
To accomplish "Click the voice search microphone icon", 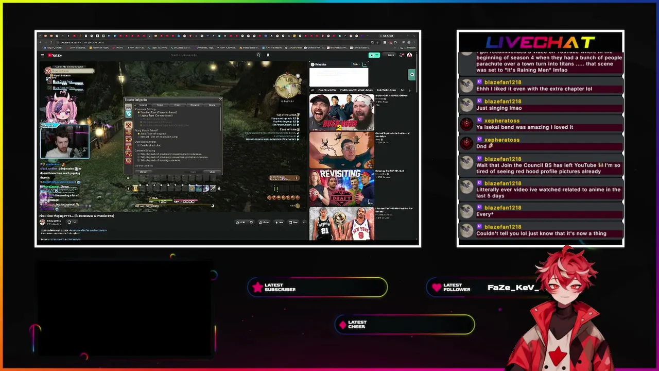I will pos(267,55).
